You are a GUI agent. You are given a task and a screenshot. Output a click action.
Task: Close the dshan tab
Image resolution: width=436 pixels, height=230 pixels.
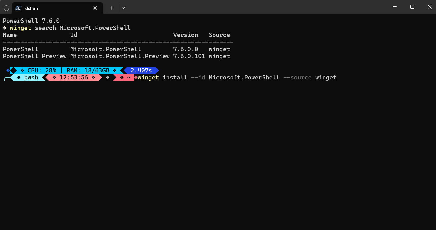tap(95, 8)
